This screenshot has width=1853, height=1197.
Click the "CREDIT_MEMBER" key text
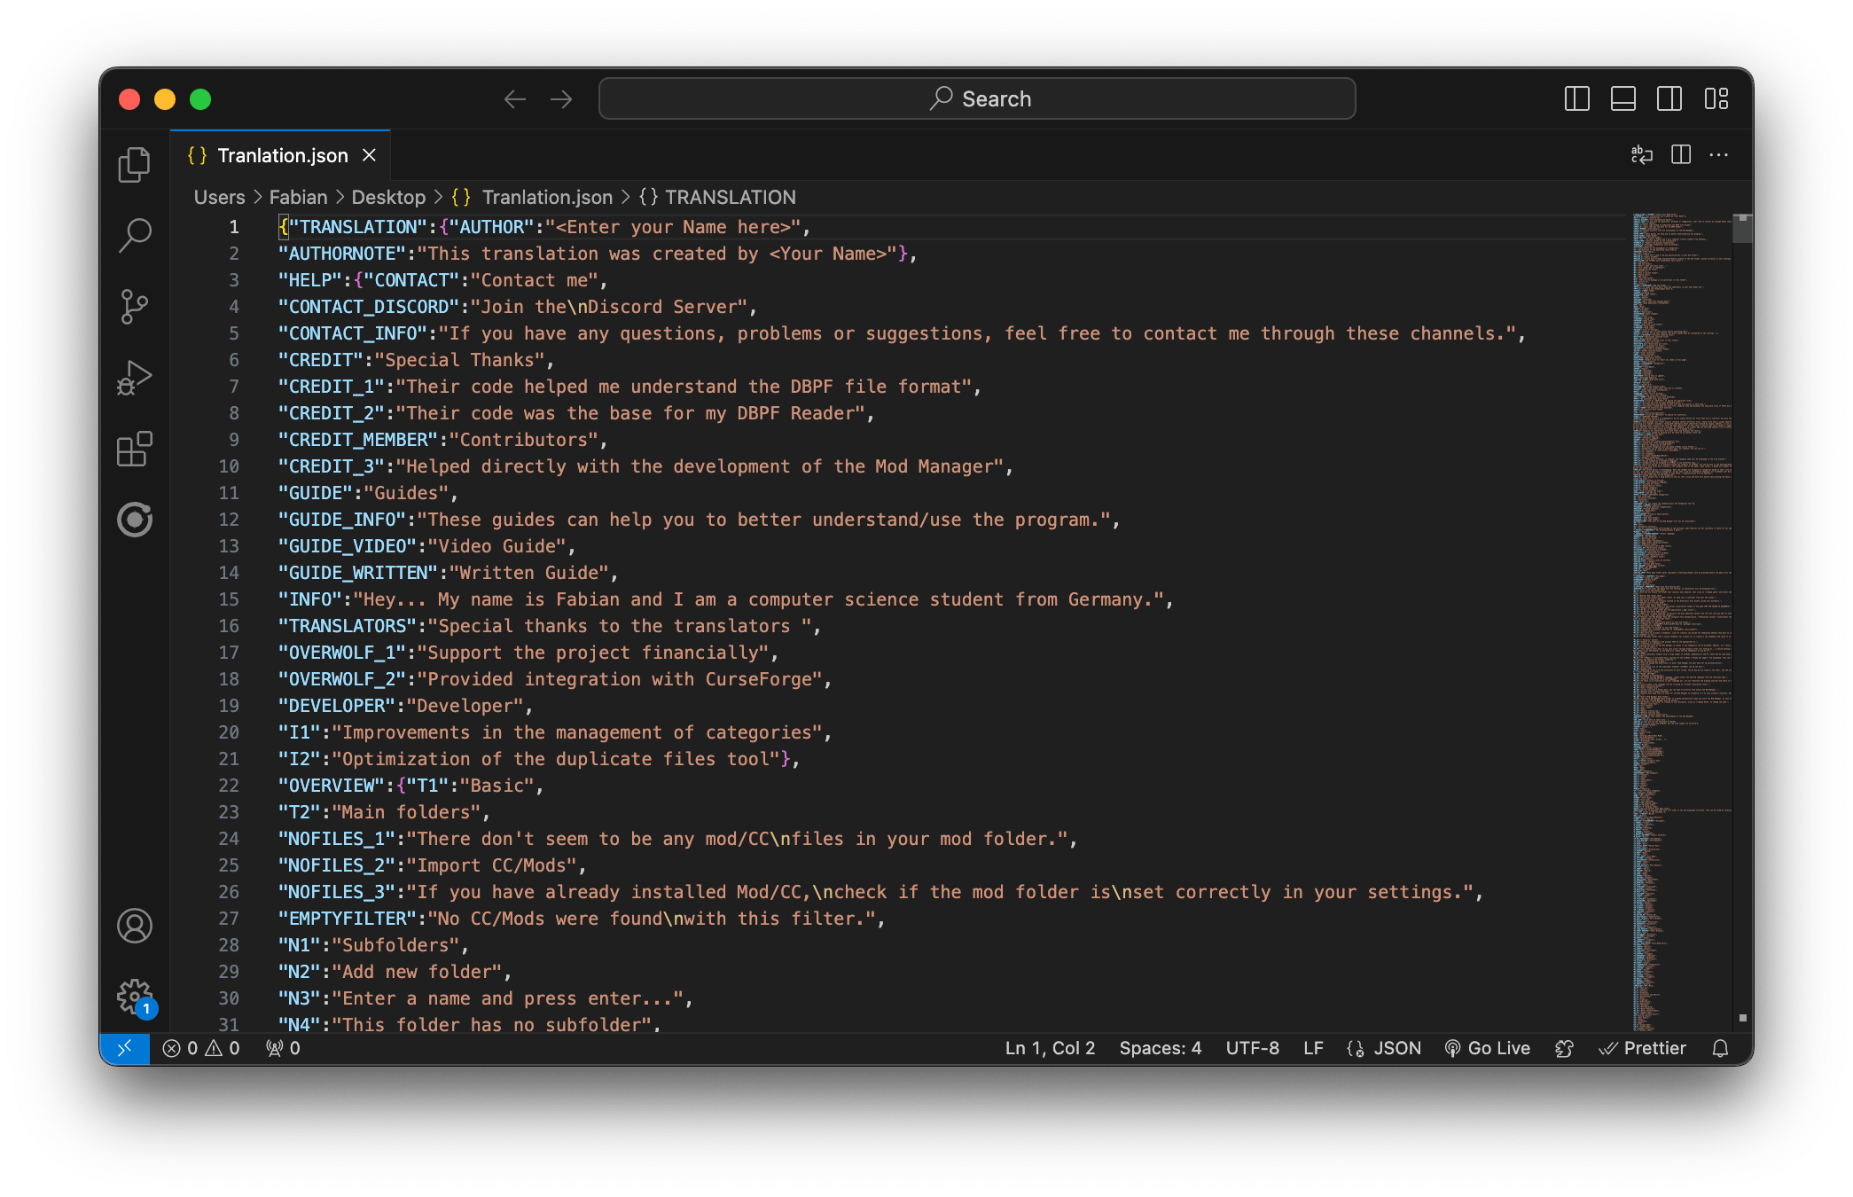click(358, 440)
